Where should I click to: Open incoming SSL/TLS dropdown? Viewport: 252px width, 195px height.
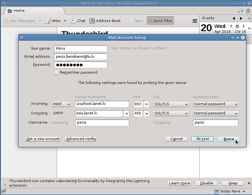(171, 104)
